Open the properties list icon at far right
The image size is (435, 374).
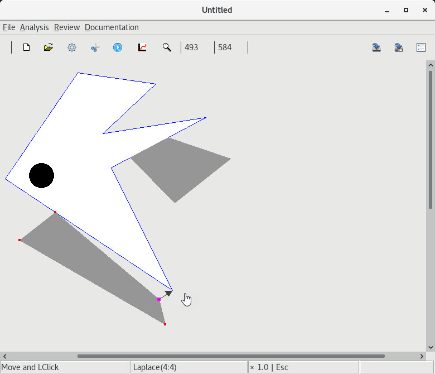tap(421, 47)
